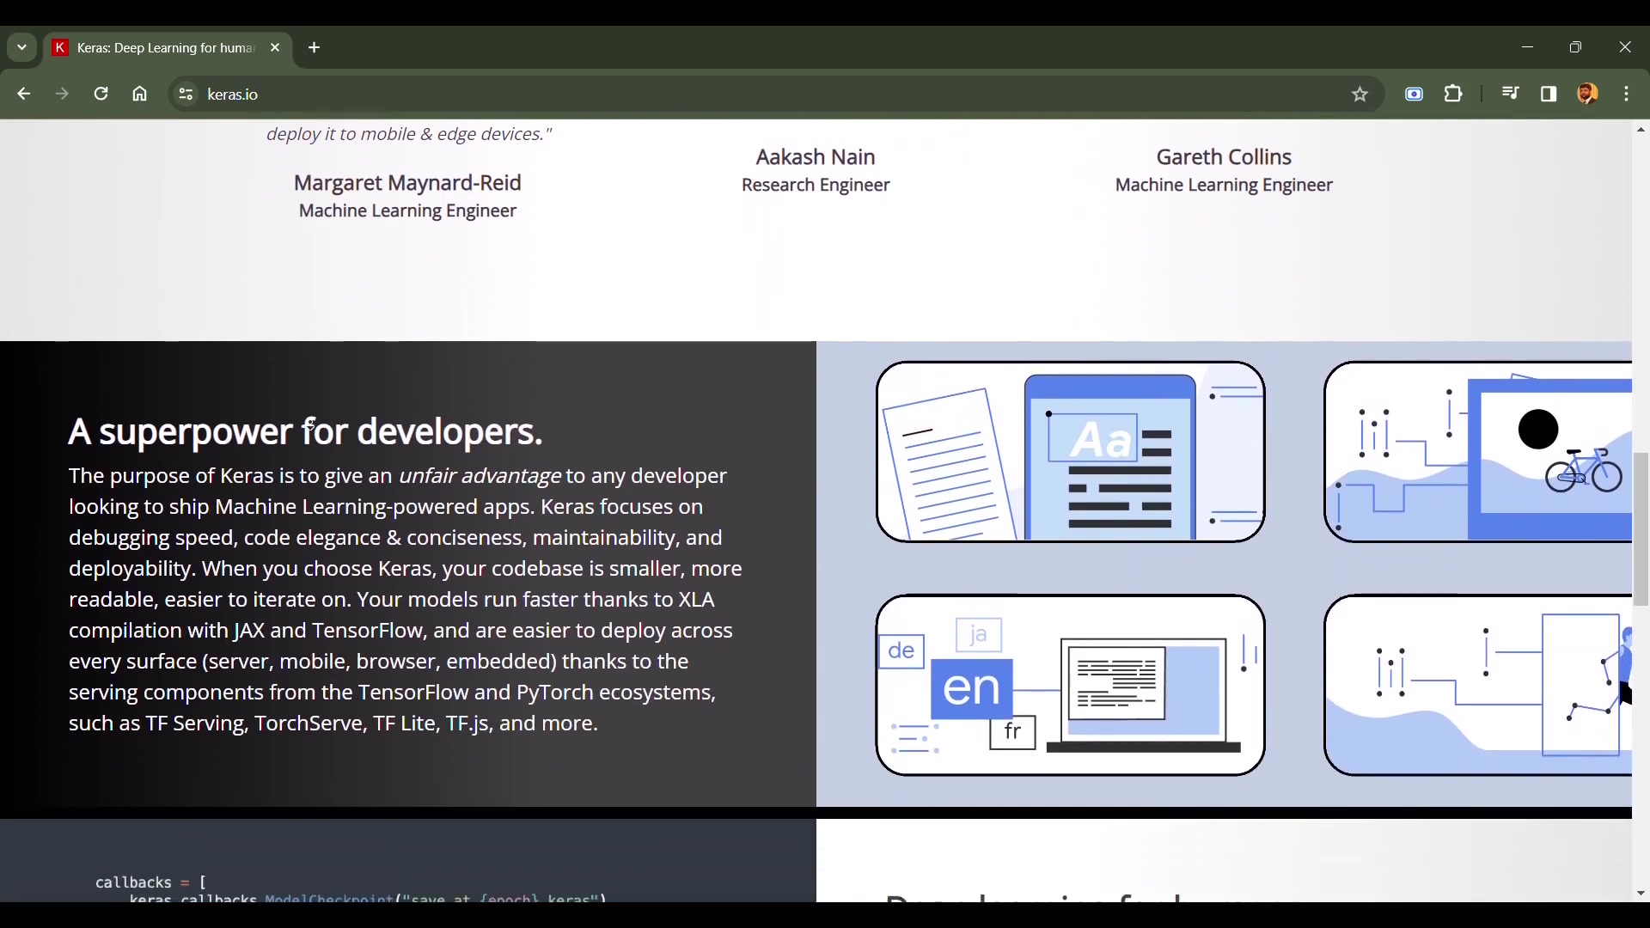
Task: Open the Chrome extensions puzzle icon
Action: (x=1453, y=94)
